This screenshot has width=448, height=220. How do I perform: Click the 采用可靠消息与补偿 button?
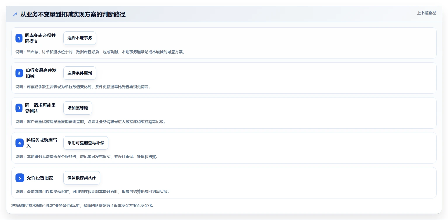tap(86, 143)
